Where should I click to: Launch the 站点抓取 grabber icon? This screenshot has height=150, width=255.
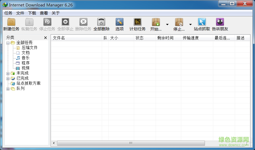click(202, 22)
